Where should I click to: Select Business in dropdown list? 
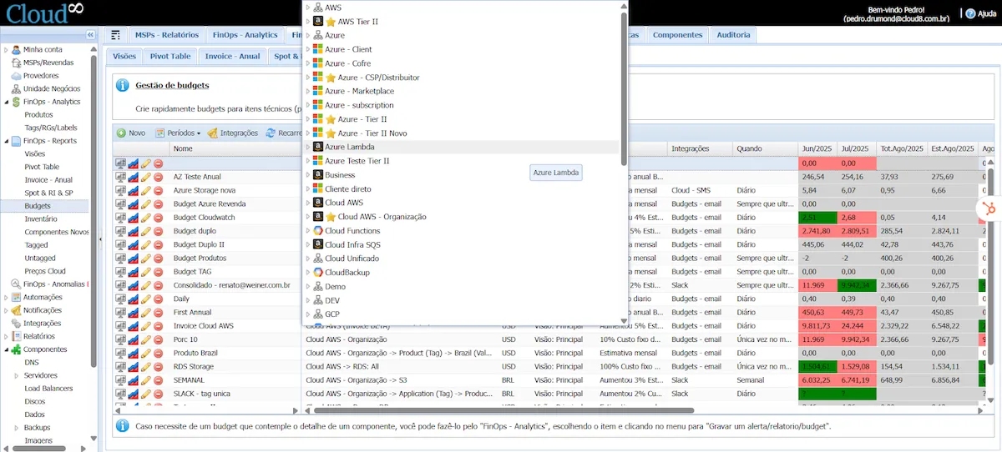pyautogui.click(x=340, y=175)
